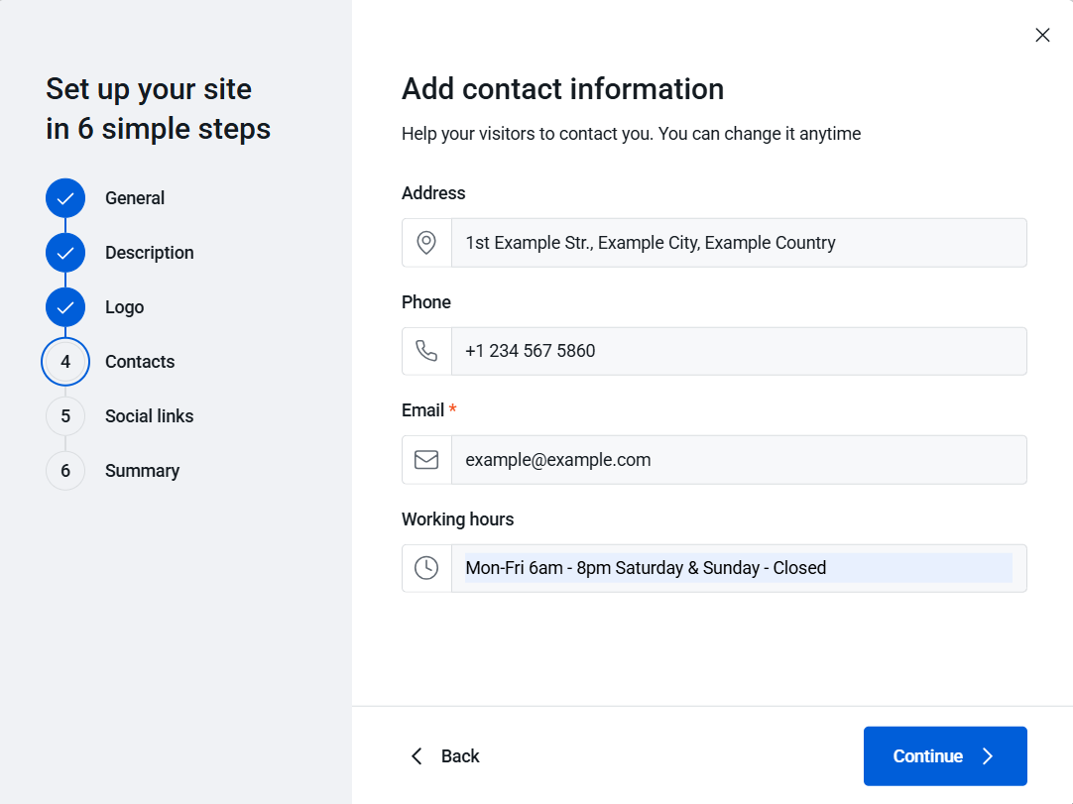Click into the Phone number field

tap(738, 351)
